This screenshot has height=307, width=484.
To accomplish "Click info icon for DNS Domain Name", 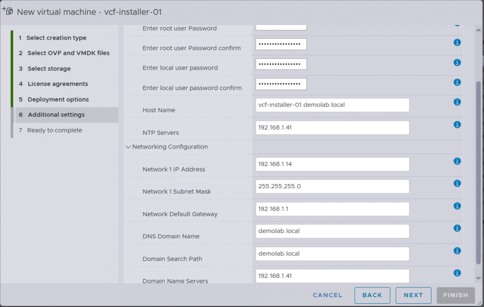I will pos(457,228).
